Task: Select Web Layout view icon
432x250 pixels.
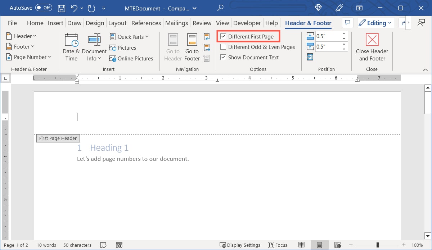Action: coord(337,245)
